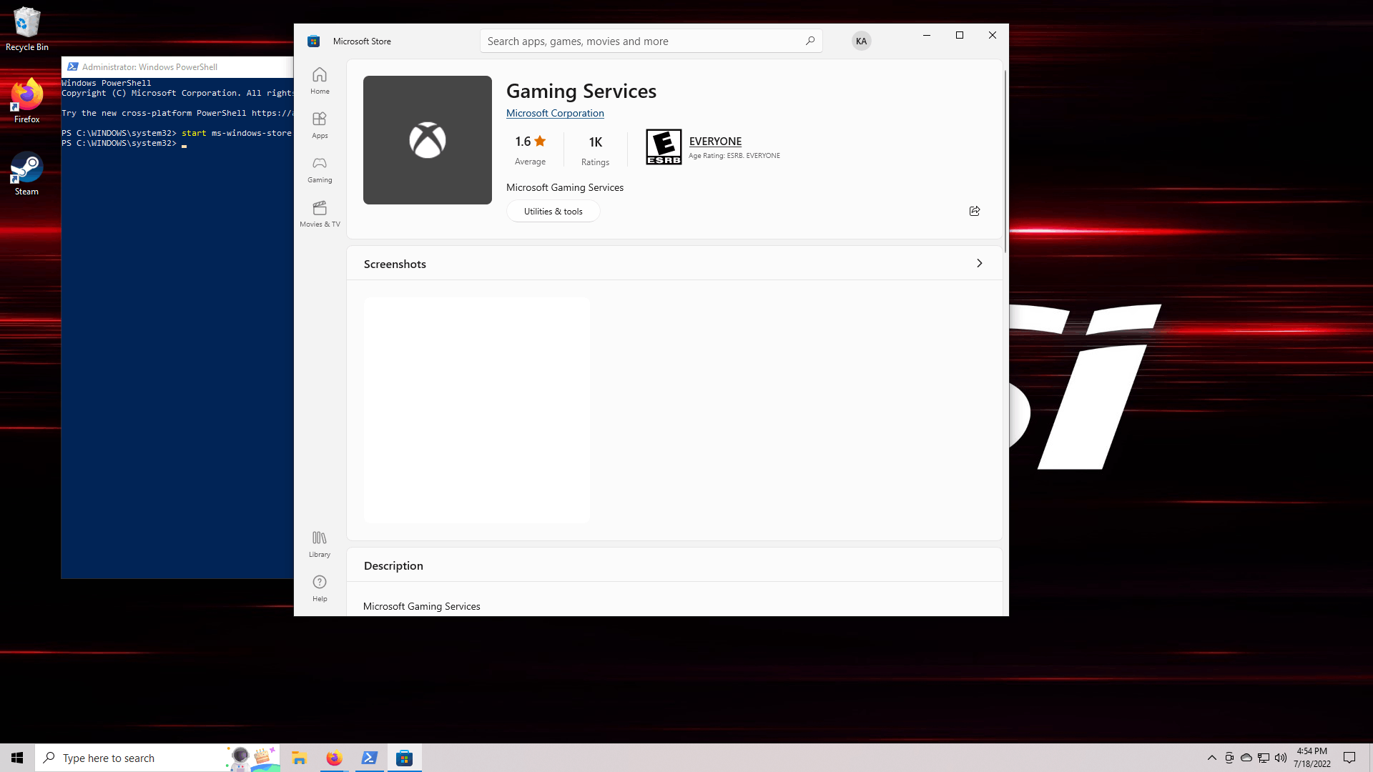Show hidden system tray icons

click(x=1211, y=758)
